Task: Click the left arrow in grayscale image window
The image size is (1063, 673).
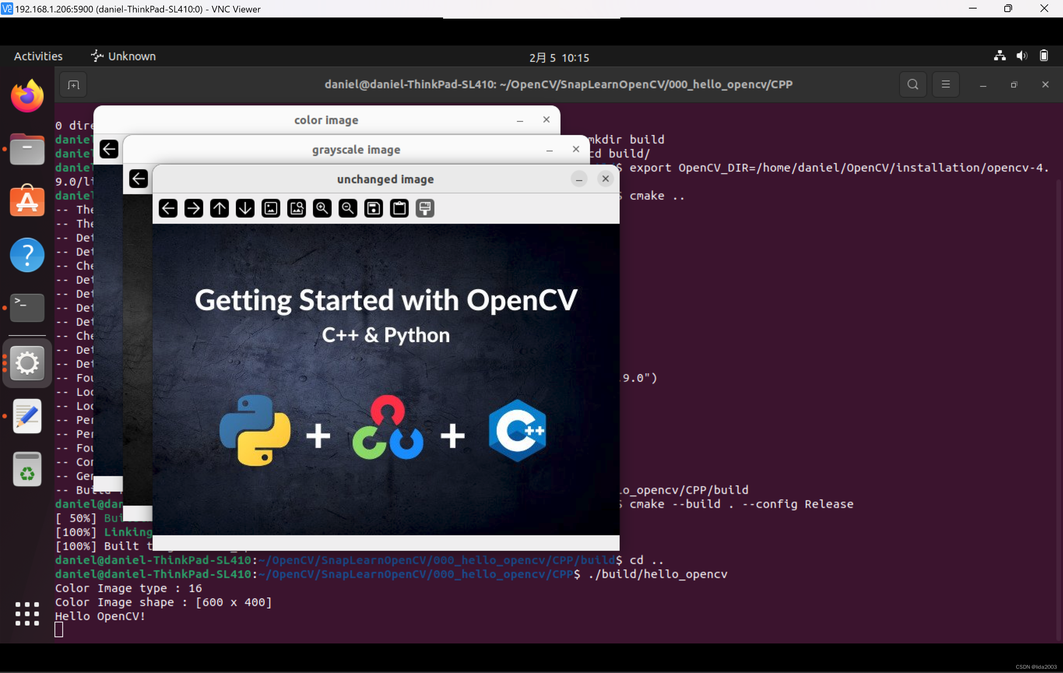Action: [x=138, y=179]
